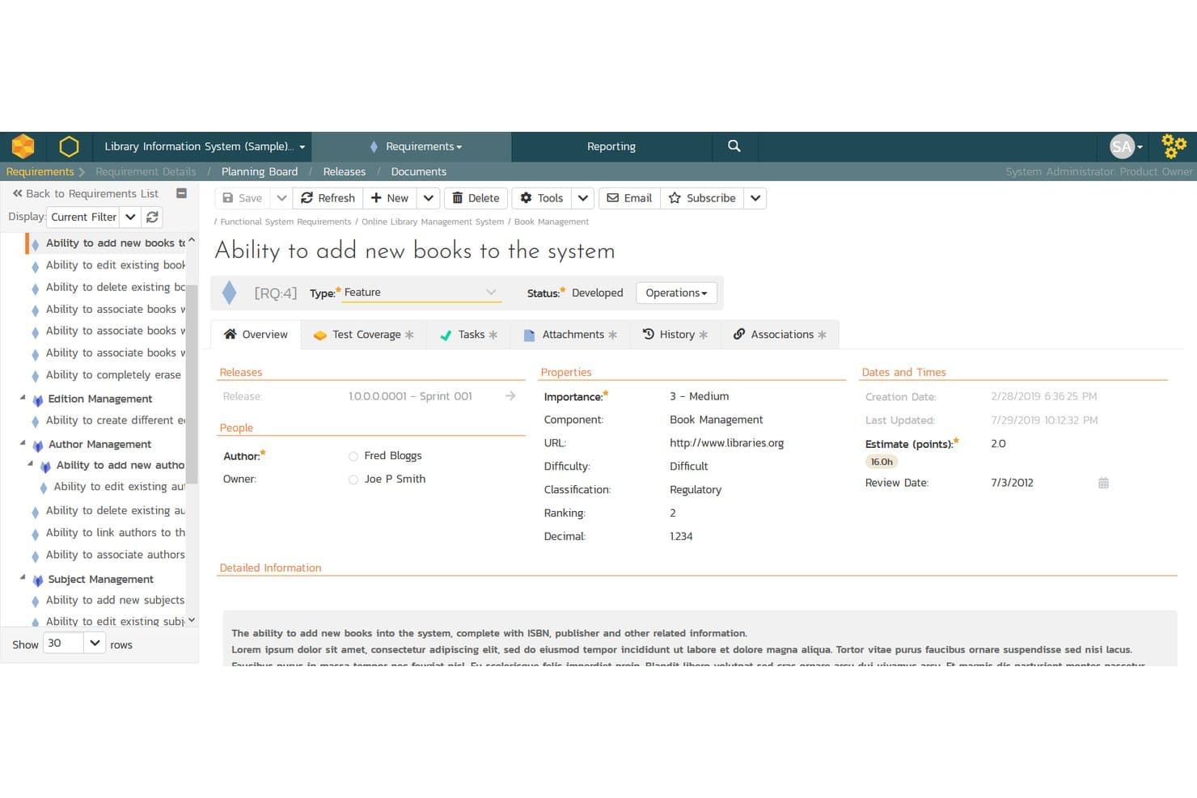The image size is (1197, 798).
Task: Open the Attachments tab
Action: tap(570, 335)
